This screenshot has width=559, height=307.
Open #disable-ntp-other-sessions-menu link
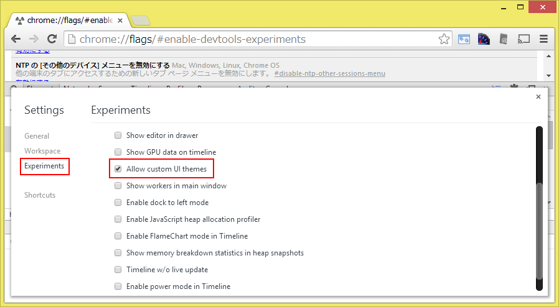point(330,73)
